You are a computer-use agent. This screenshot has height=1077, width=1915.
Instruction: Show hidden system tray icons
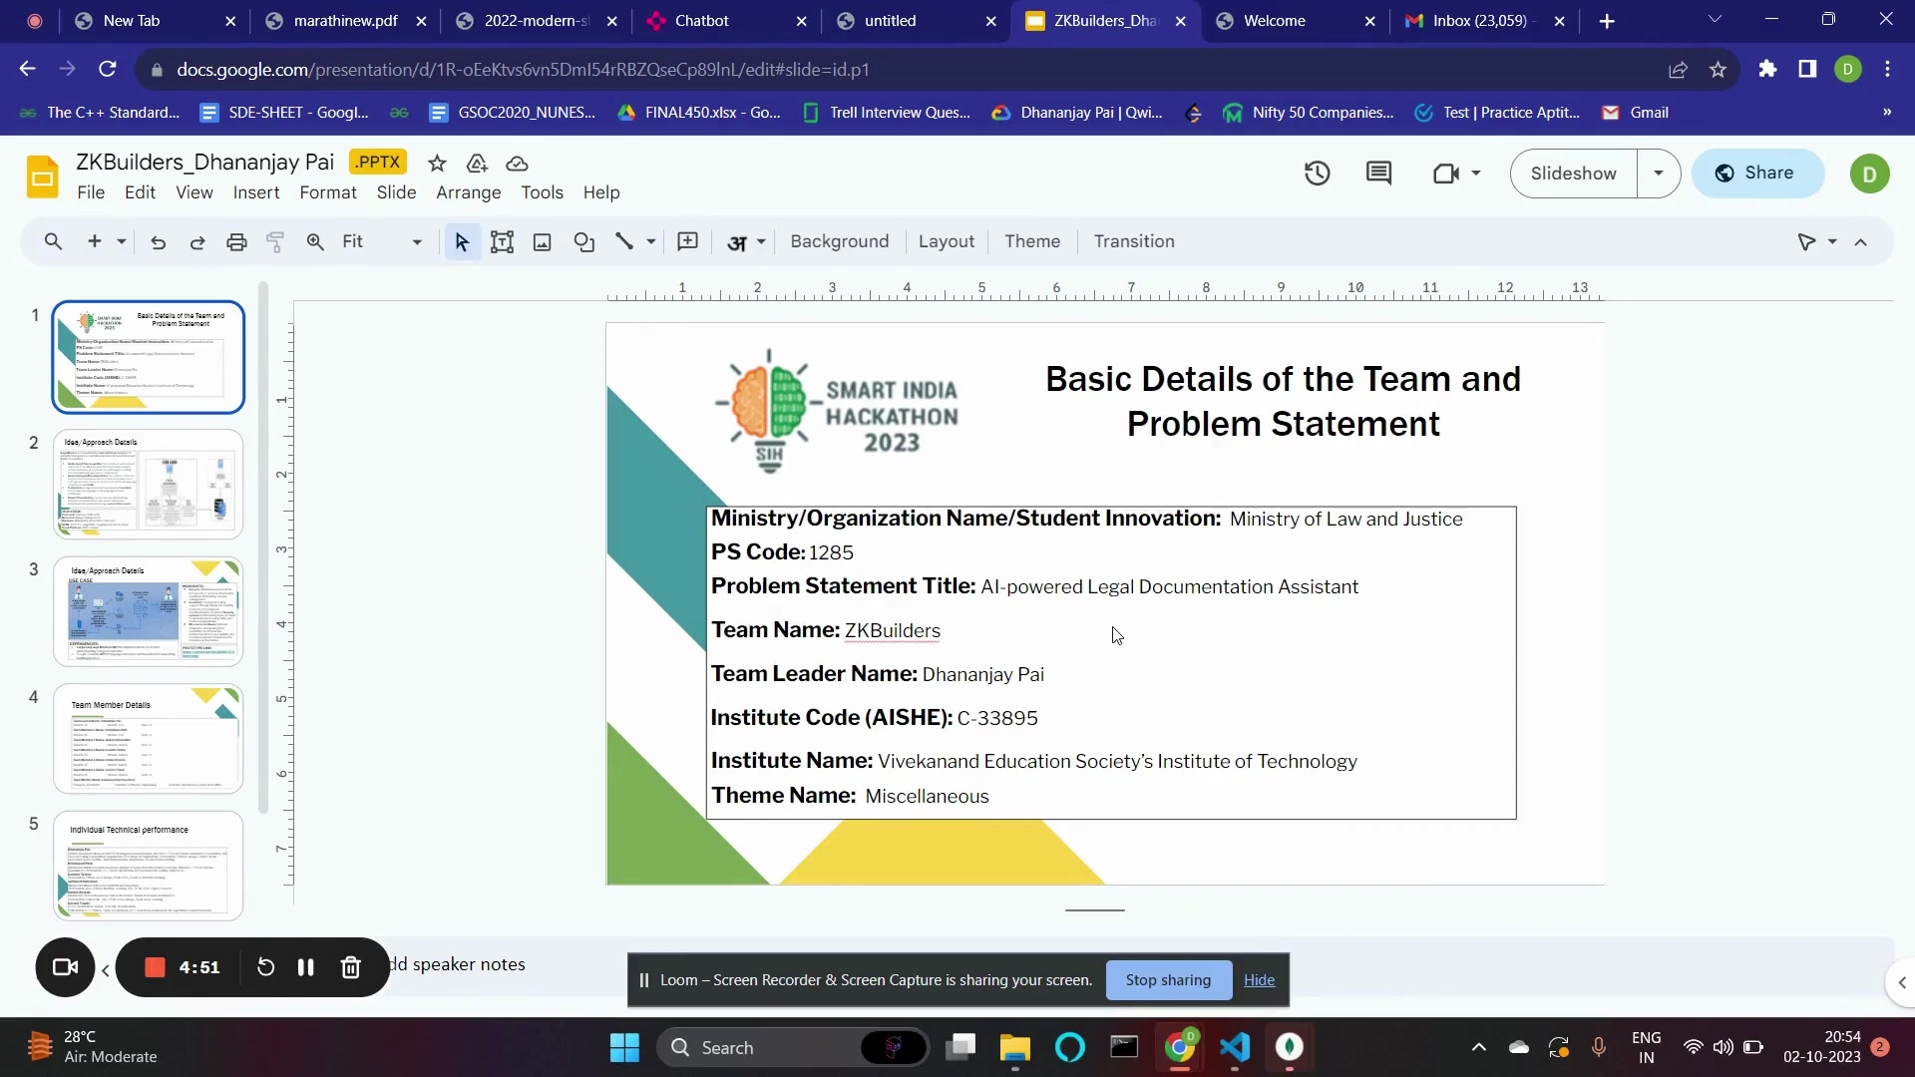(x=1478, y=1047)
